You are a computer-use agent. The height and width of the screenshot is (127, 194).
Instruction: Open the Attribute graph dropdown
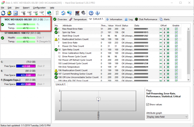click(x=166, y=116)
